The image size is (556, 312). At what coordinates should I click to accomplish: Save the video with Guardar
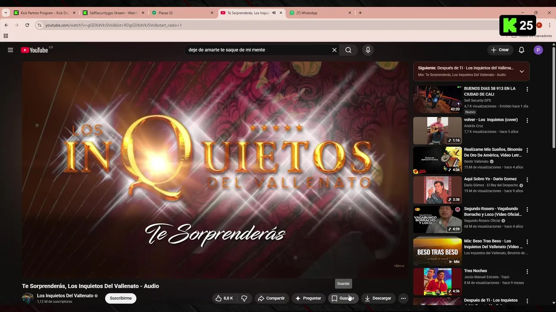pyautogui.click(x=343, y=298)
